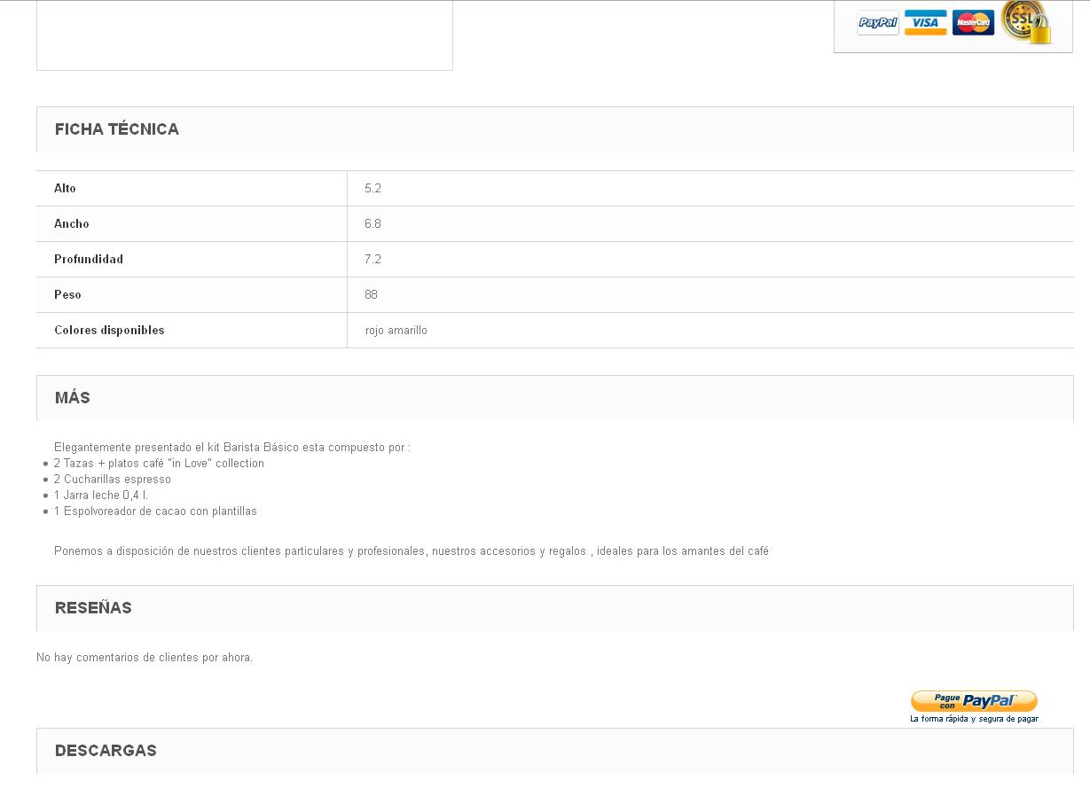Viewport: 1090px width, 796px height.
Task: Click the 'Ponemos a disposición de nuestros clientes' paragraph
Action: point(412,551)
